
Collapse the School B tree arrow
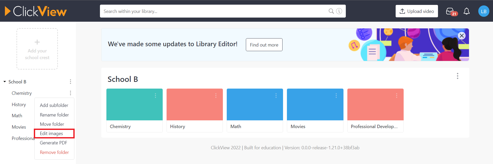point(5,82)
